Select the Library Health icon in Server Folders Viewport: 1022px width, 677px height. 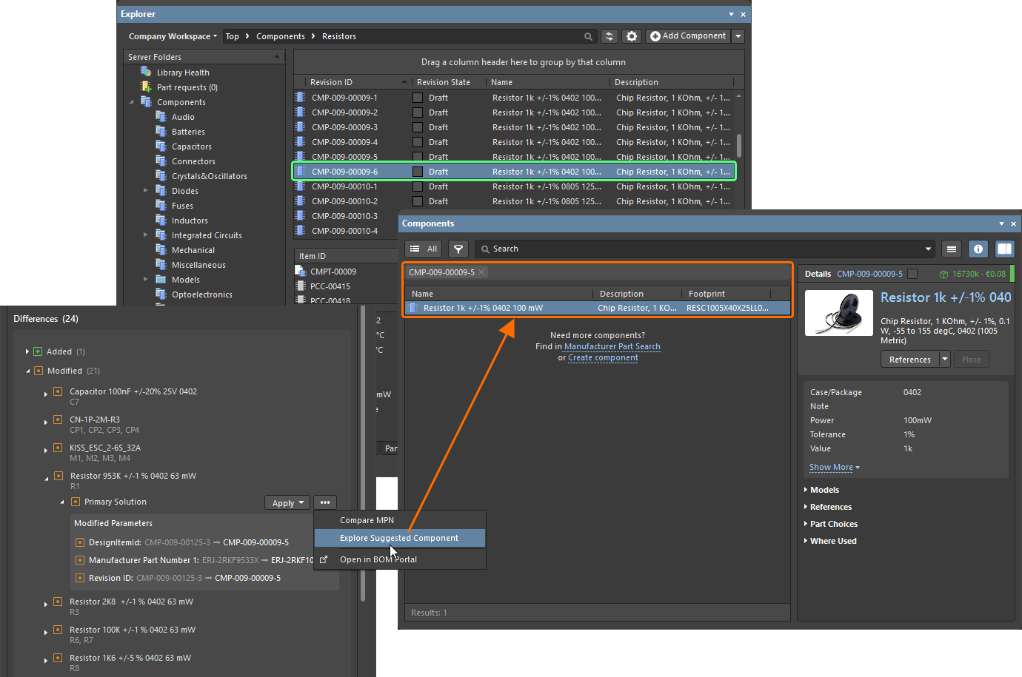coord(145,72)
